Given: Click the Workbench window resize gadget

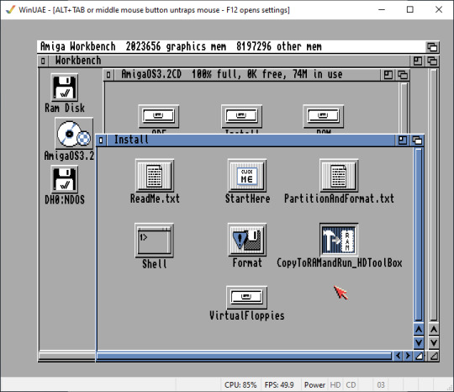Looking at the screenshot, I should [x=434, y=356].
